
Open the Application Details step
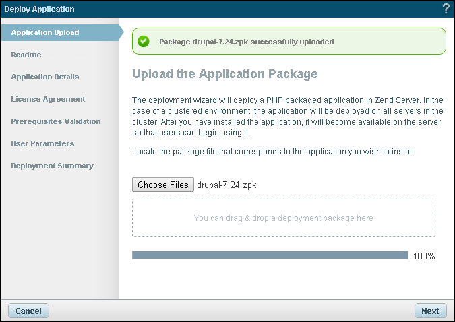(x=45, y=77)
